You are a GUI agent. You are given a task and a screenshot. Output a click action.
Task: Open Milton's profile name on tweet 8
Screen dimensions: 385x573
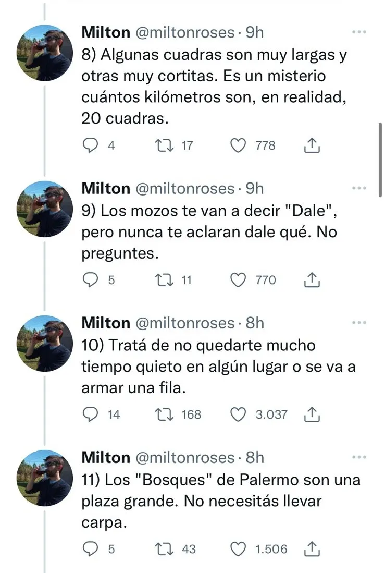click(x=106, y=32)
